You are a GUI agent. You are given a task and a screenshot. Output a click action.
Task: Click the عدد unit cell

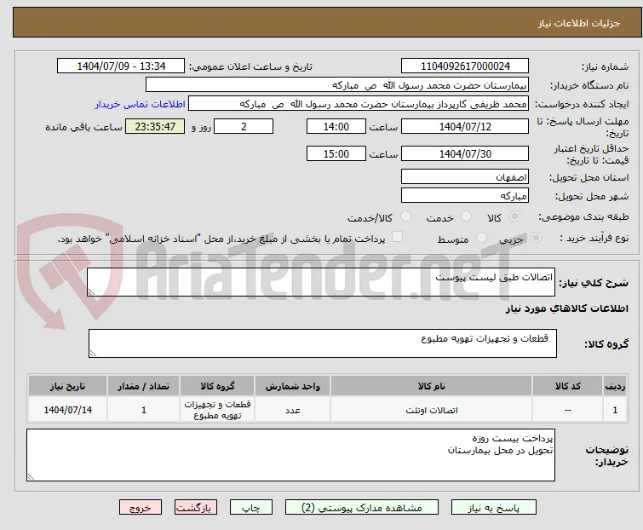tap(293, 410)
